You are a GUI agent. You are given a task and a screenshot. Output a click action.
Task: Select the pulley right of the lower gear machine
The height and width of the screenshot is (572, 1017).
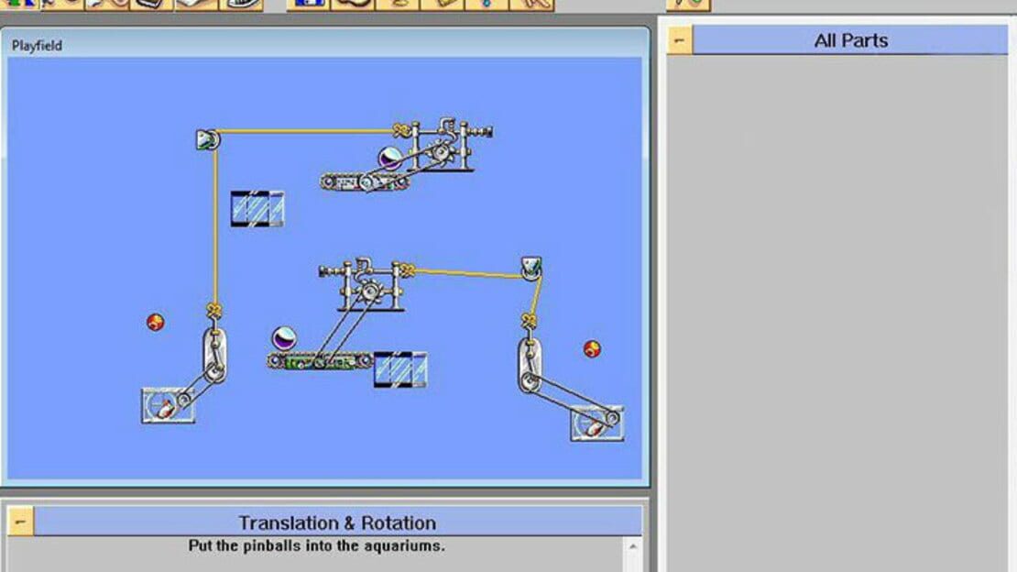coord(531,268)
